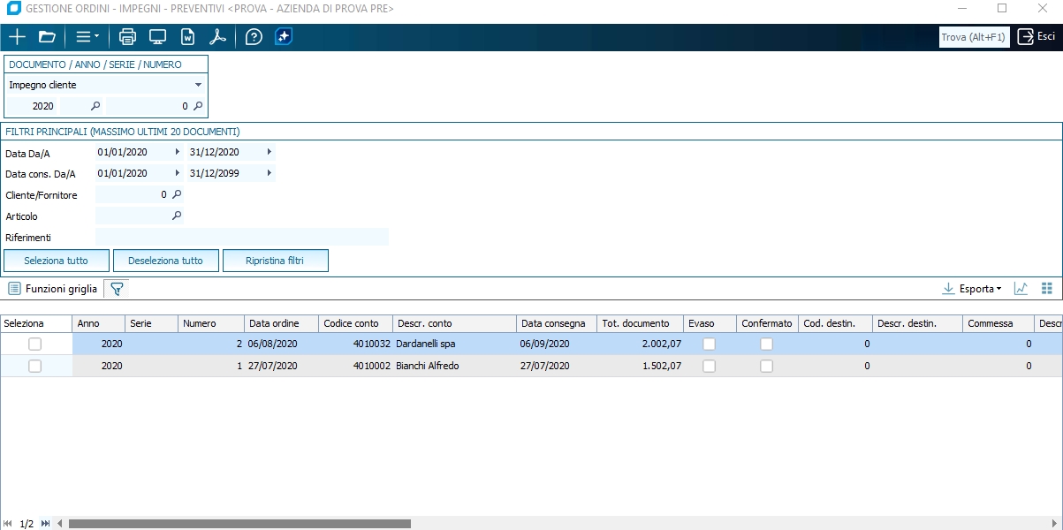This screenshot has width=1063, height=530.
Task: Print using the printer icon
Action: (127, 37)
